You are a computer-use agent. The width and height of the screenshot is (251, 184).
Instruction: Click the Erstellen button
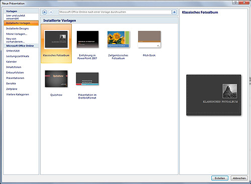220,178
